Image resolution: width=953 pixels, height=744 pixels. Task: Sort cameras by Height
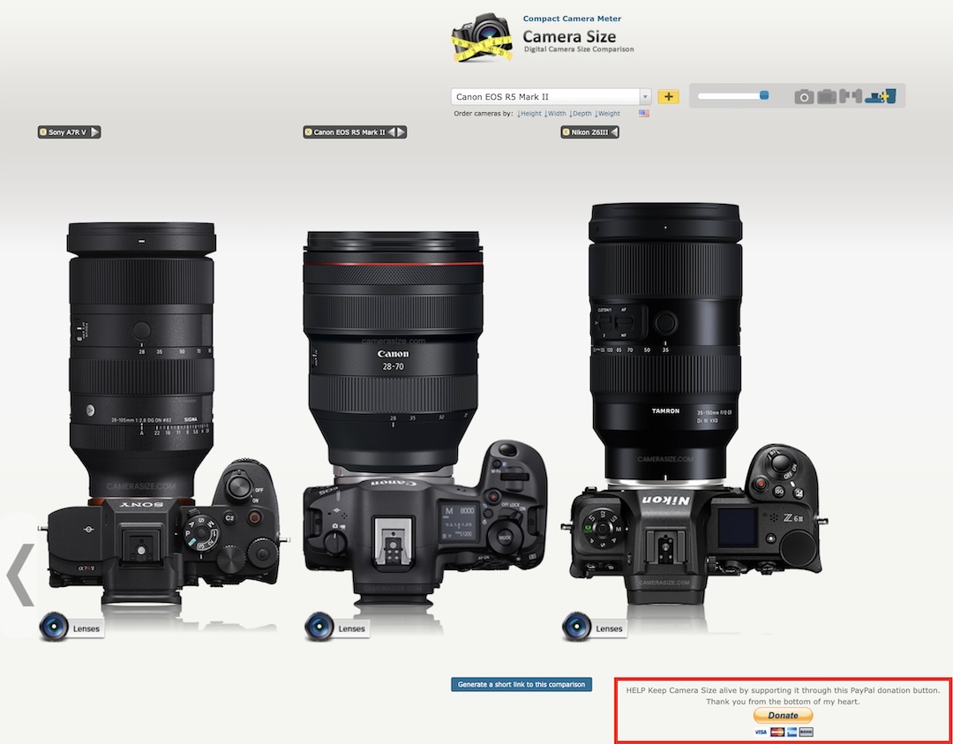click(529, 114)
